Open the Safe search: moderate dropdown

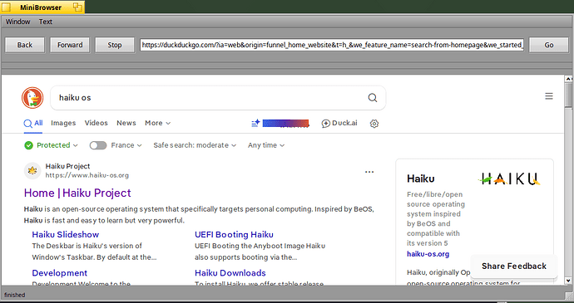[195, 145]
